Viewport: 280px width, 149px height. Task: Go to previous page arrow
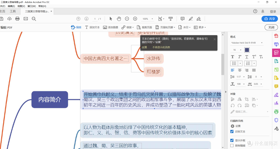pos(78,19)
